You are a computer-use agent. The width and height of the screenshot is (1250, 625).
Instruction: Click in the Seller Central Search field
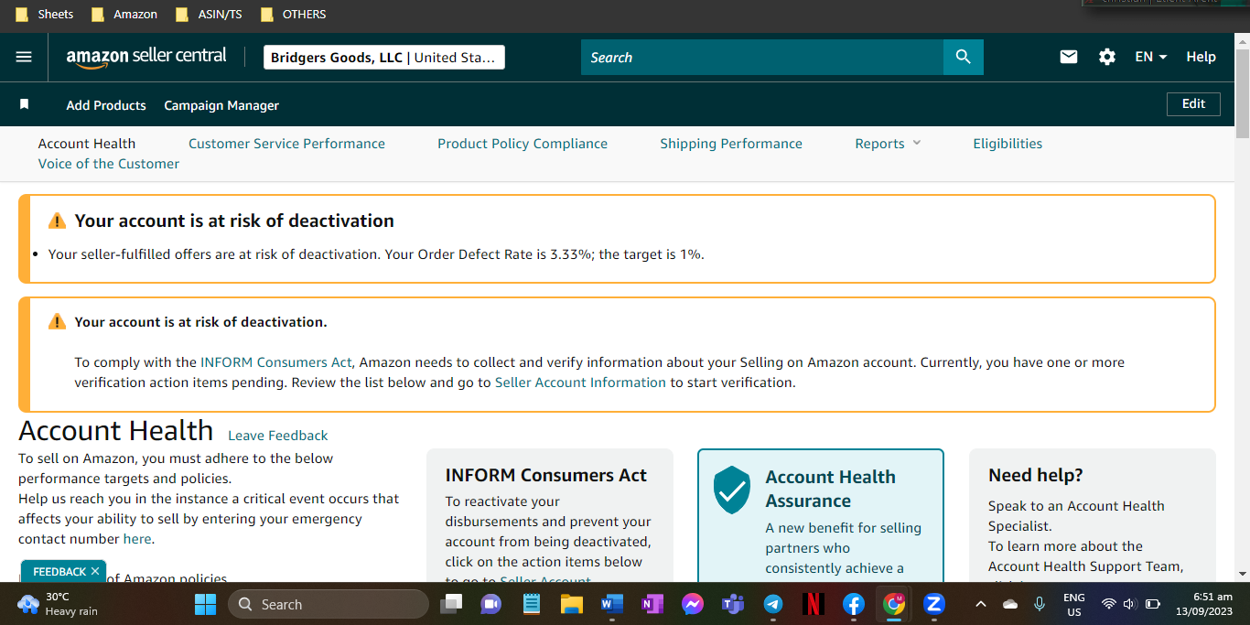[762, 57]
